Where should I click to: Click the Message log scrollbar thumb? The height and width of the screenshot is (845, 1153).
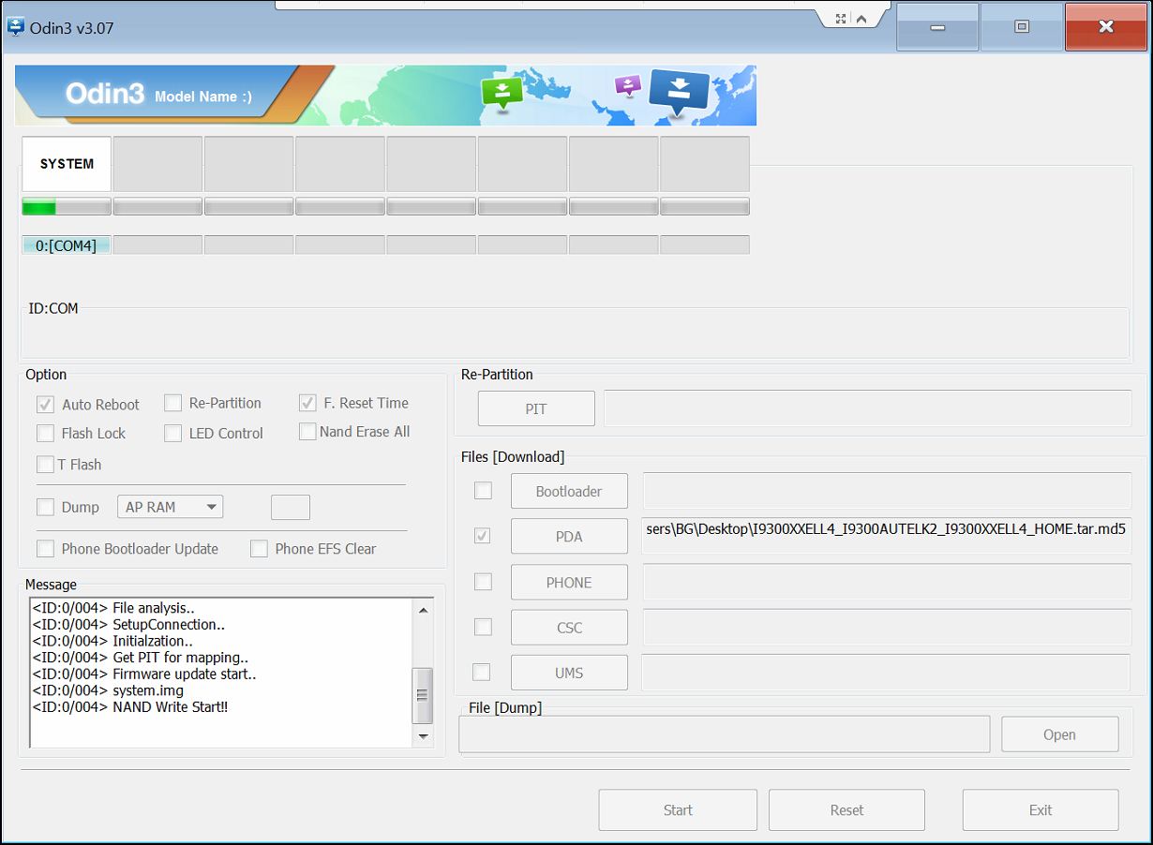pyautogui.click(x=424, y=695)
